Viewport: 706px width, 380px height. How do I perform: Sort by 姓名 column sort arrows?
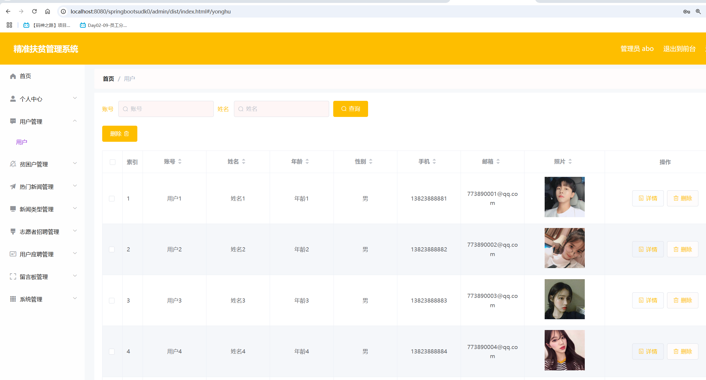coord(244,161)
